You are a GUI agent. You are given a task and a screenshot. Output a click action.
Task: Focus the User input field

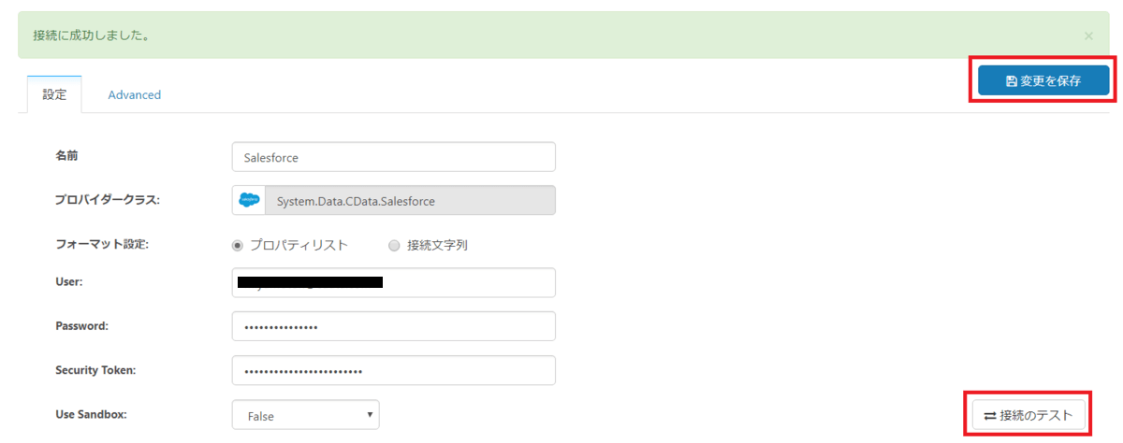tap(393, 283)
